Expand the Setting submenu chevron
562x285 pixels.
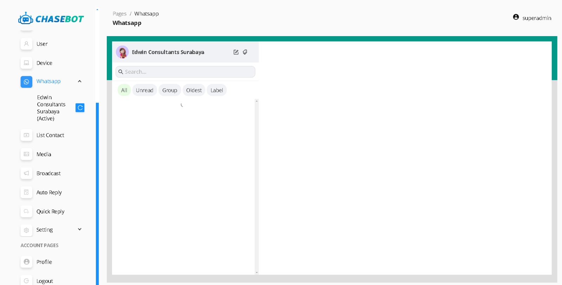80,230
